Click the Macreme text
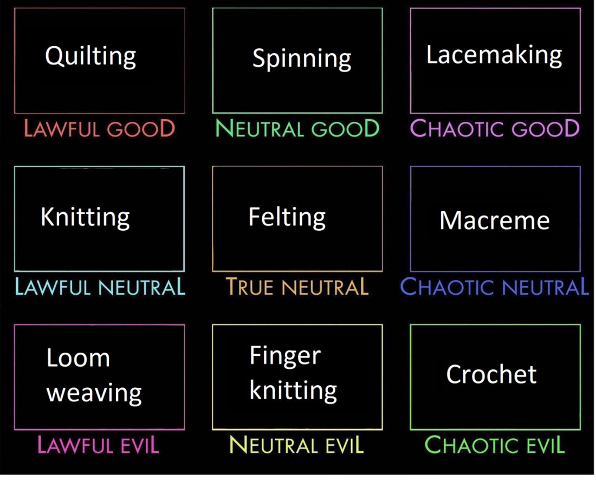Viewport: 596px width, 481px height. (494, 220)
